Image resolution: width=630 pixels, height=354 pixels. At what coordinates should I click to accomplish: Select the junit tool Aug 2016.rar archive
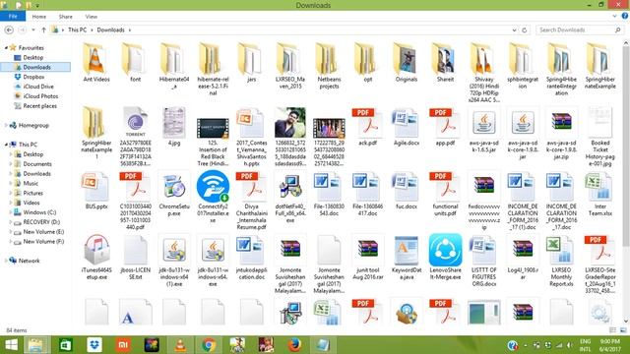[x=367, y=257]
